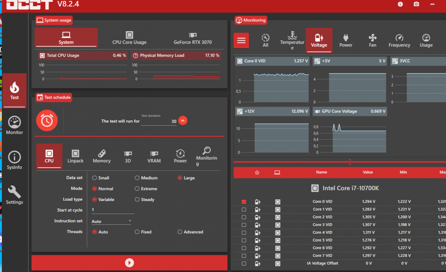
Task: Show Temperature monitoring sensors
Action: pyautogui.click(x=292, y=40)
